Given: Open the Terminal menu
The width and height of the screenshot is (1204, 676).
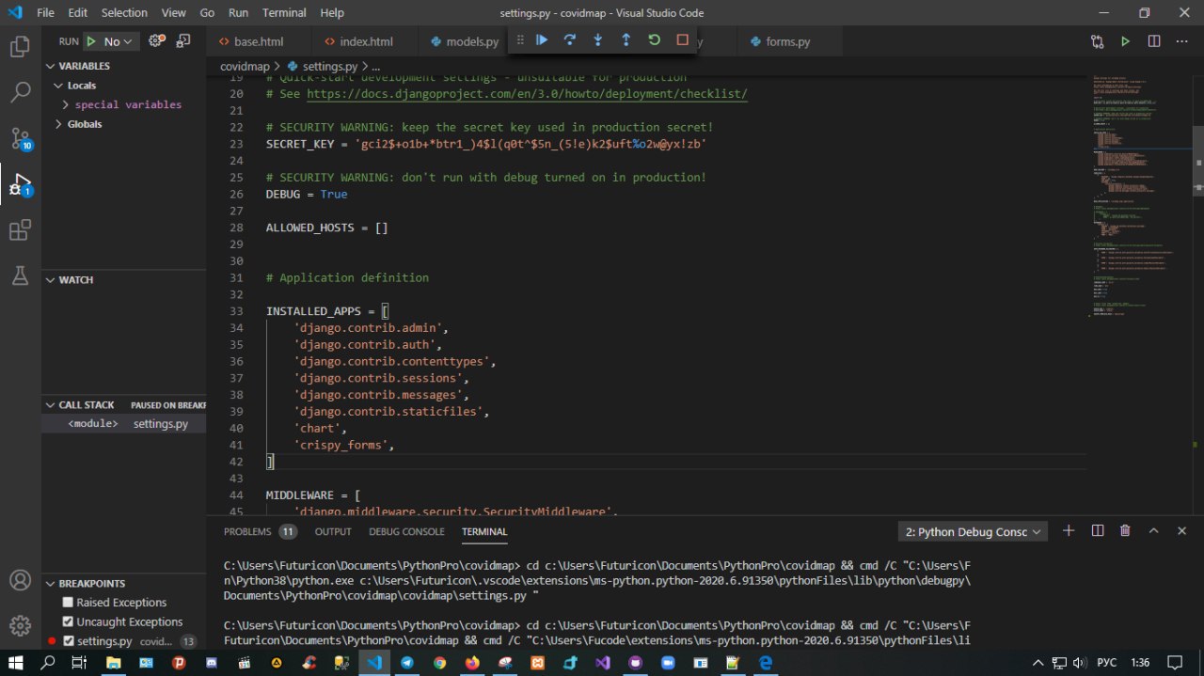Looking at the screenshot, I should pos(284,13).
